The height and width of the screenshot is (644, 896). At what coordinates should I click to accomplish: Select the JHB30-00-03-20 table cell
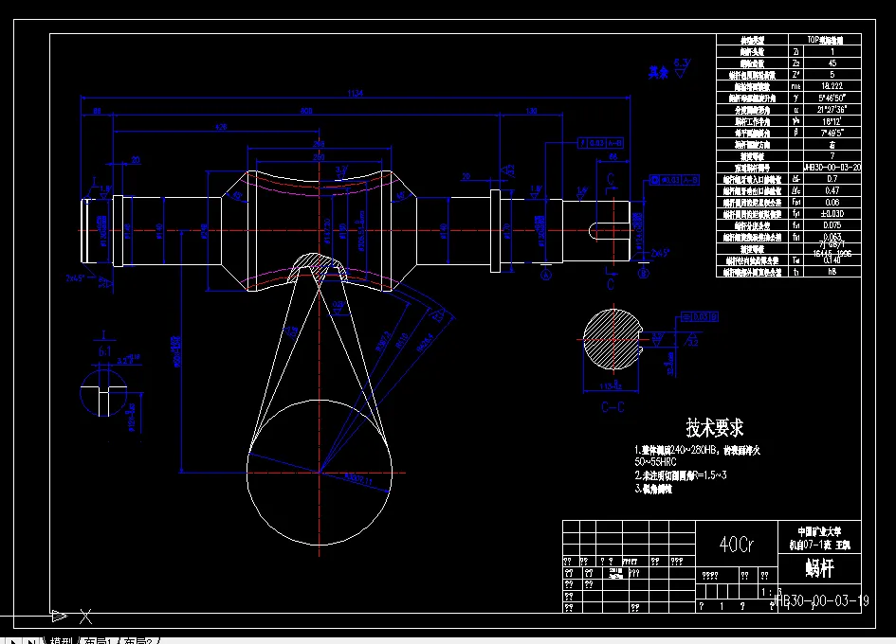832,168
